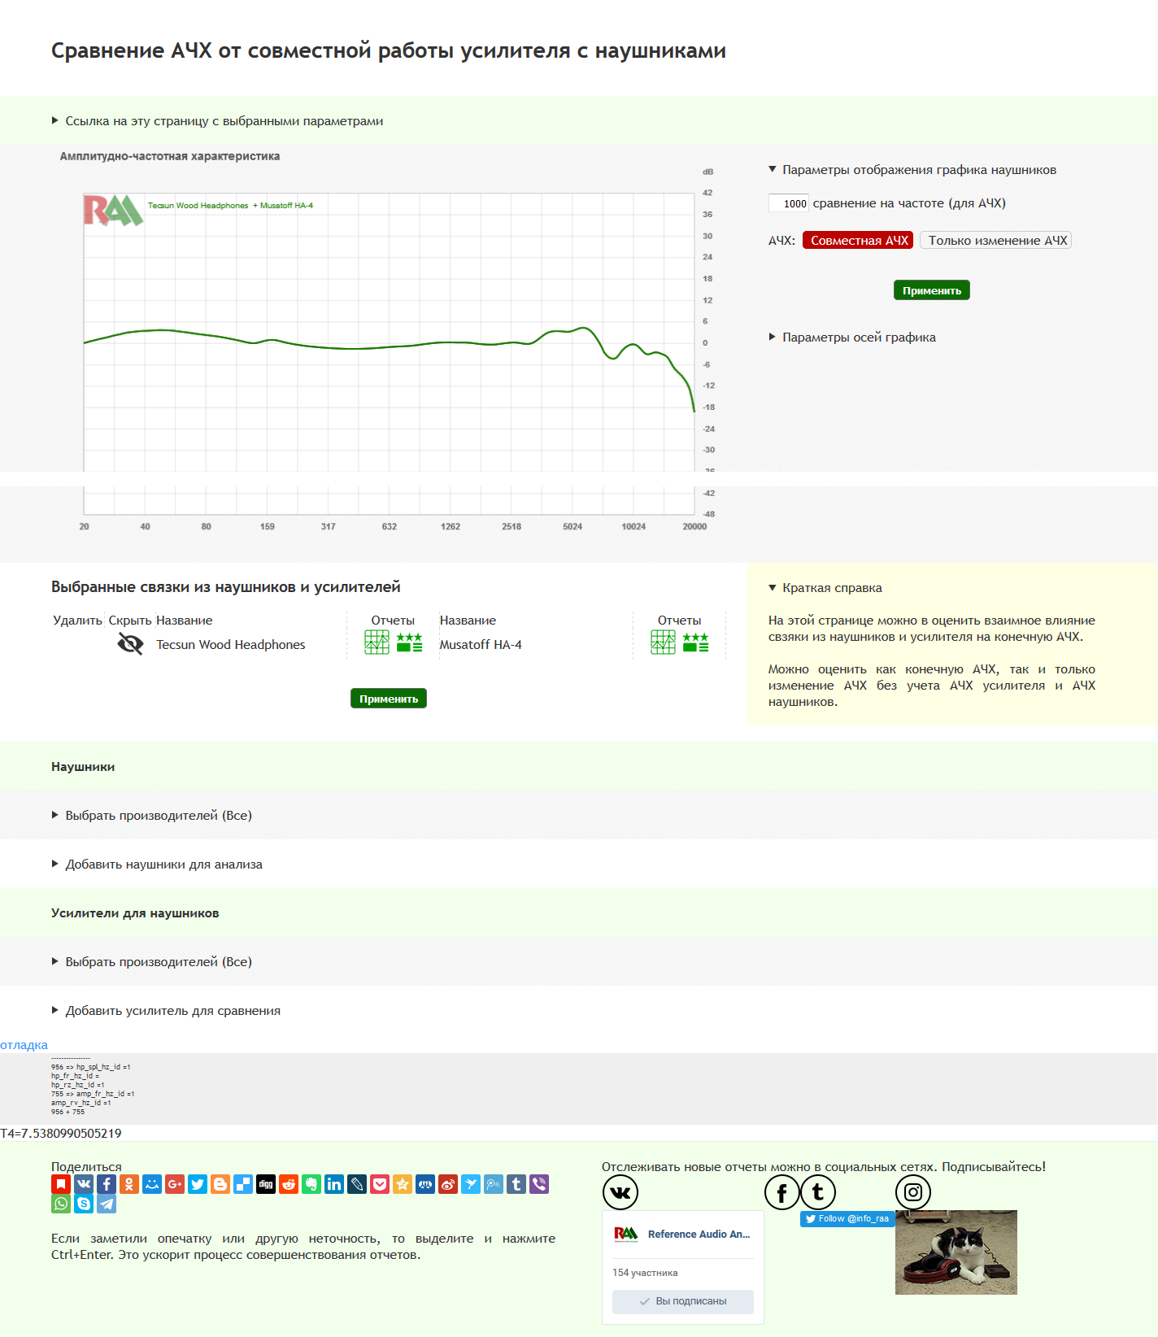1158x1337 pixels.
Task: Hide the Tecsun Wood Headphones curve
Action: [x=130, y=644]
